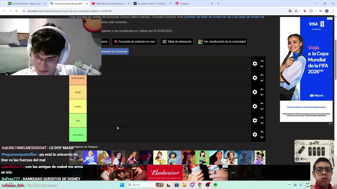
Task: Move 'macabra' tier up with arrow
Action: coord(262,132)
